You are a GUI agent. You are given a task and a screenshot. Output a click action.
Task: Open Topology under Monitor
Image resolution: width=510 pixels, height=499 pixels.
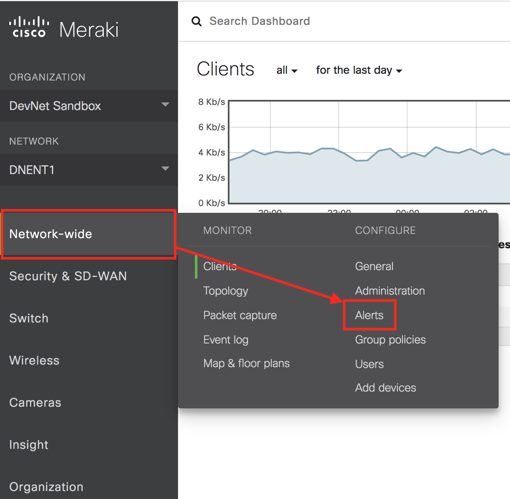(226, 291)
